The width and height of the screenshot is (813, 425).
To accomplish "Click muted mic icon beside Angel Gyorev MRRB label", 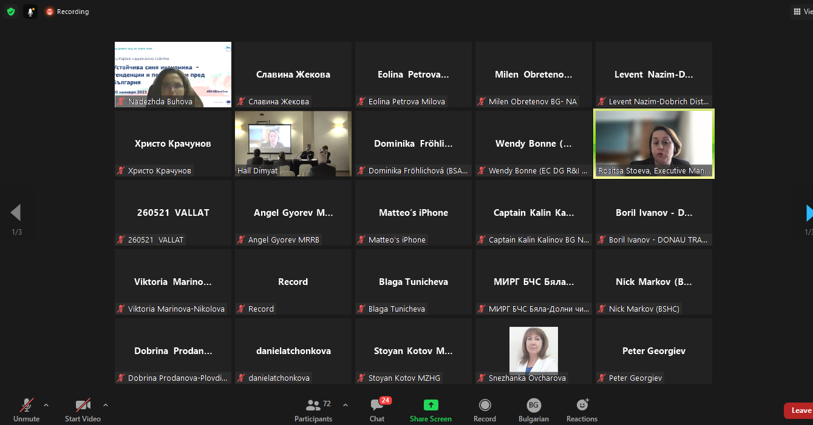I will tap(241, 239).
